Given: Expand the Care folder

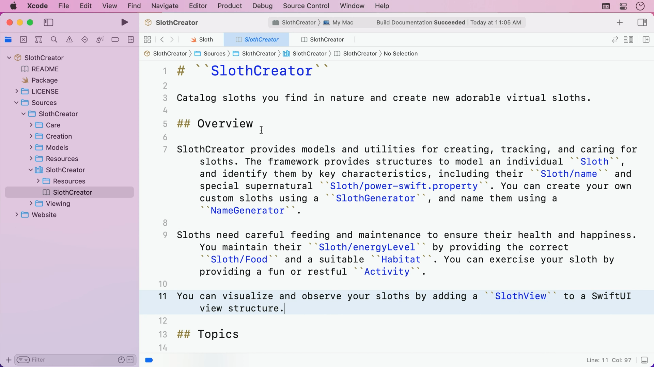Looking at the screenshot, I should [31, 125].
